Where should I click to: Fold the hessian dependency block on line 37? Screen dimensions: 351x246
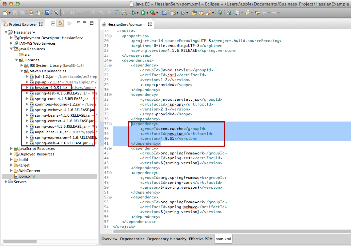110,124
